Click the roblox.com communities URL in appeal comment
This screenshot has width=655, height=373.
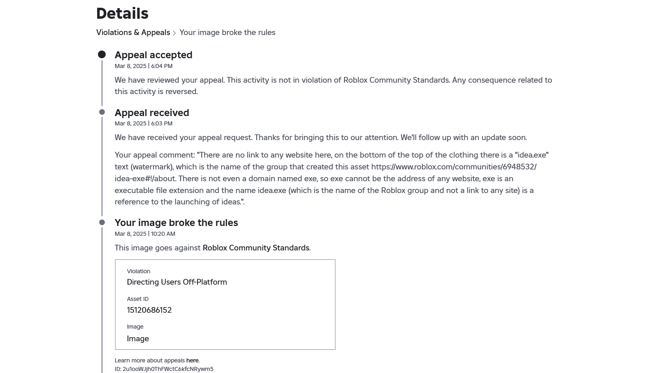[453, 167]
